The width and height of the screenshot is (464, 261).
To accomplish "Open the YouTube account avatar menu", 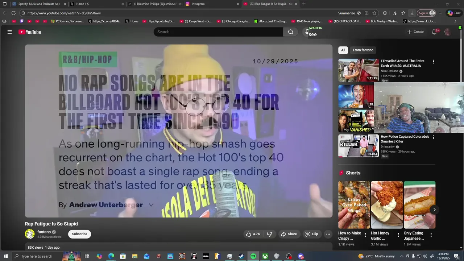I will (x=448, y=32).
